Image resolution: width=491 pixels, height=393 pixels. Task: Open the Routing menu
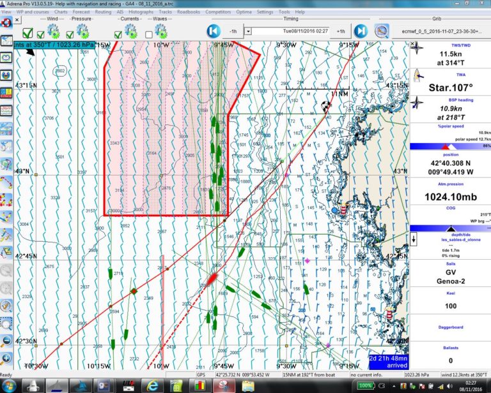(x=103, y=12)
